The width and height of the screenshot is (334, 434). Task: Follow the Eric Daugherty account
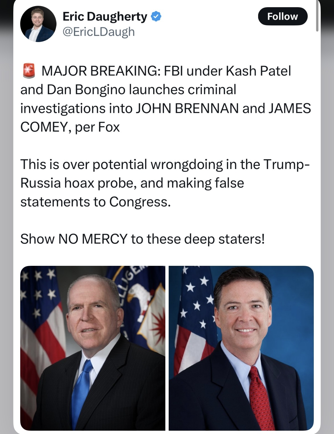[x=282, y=17]
